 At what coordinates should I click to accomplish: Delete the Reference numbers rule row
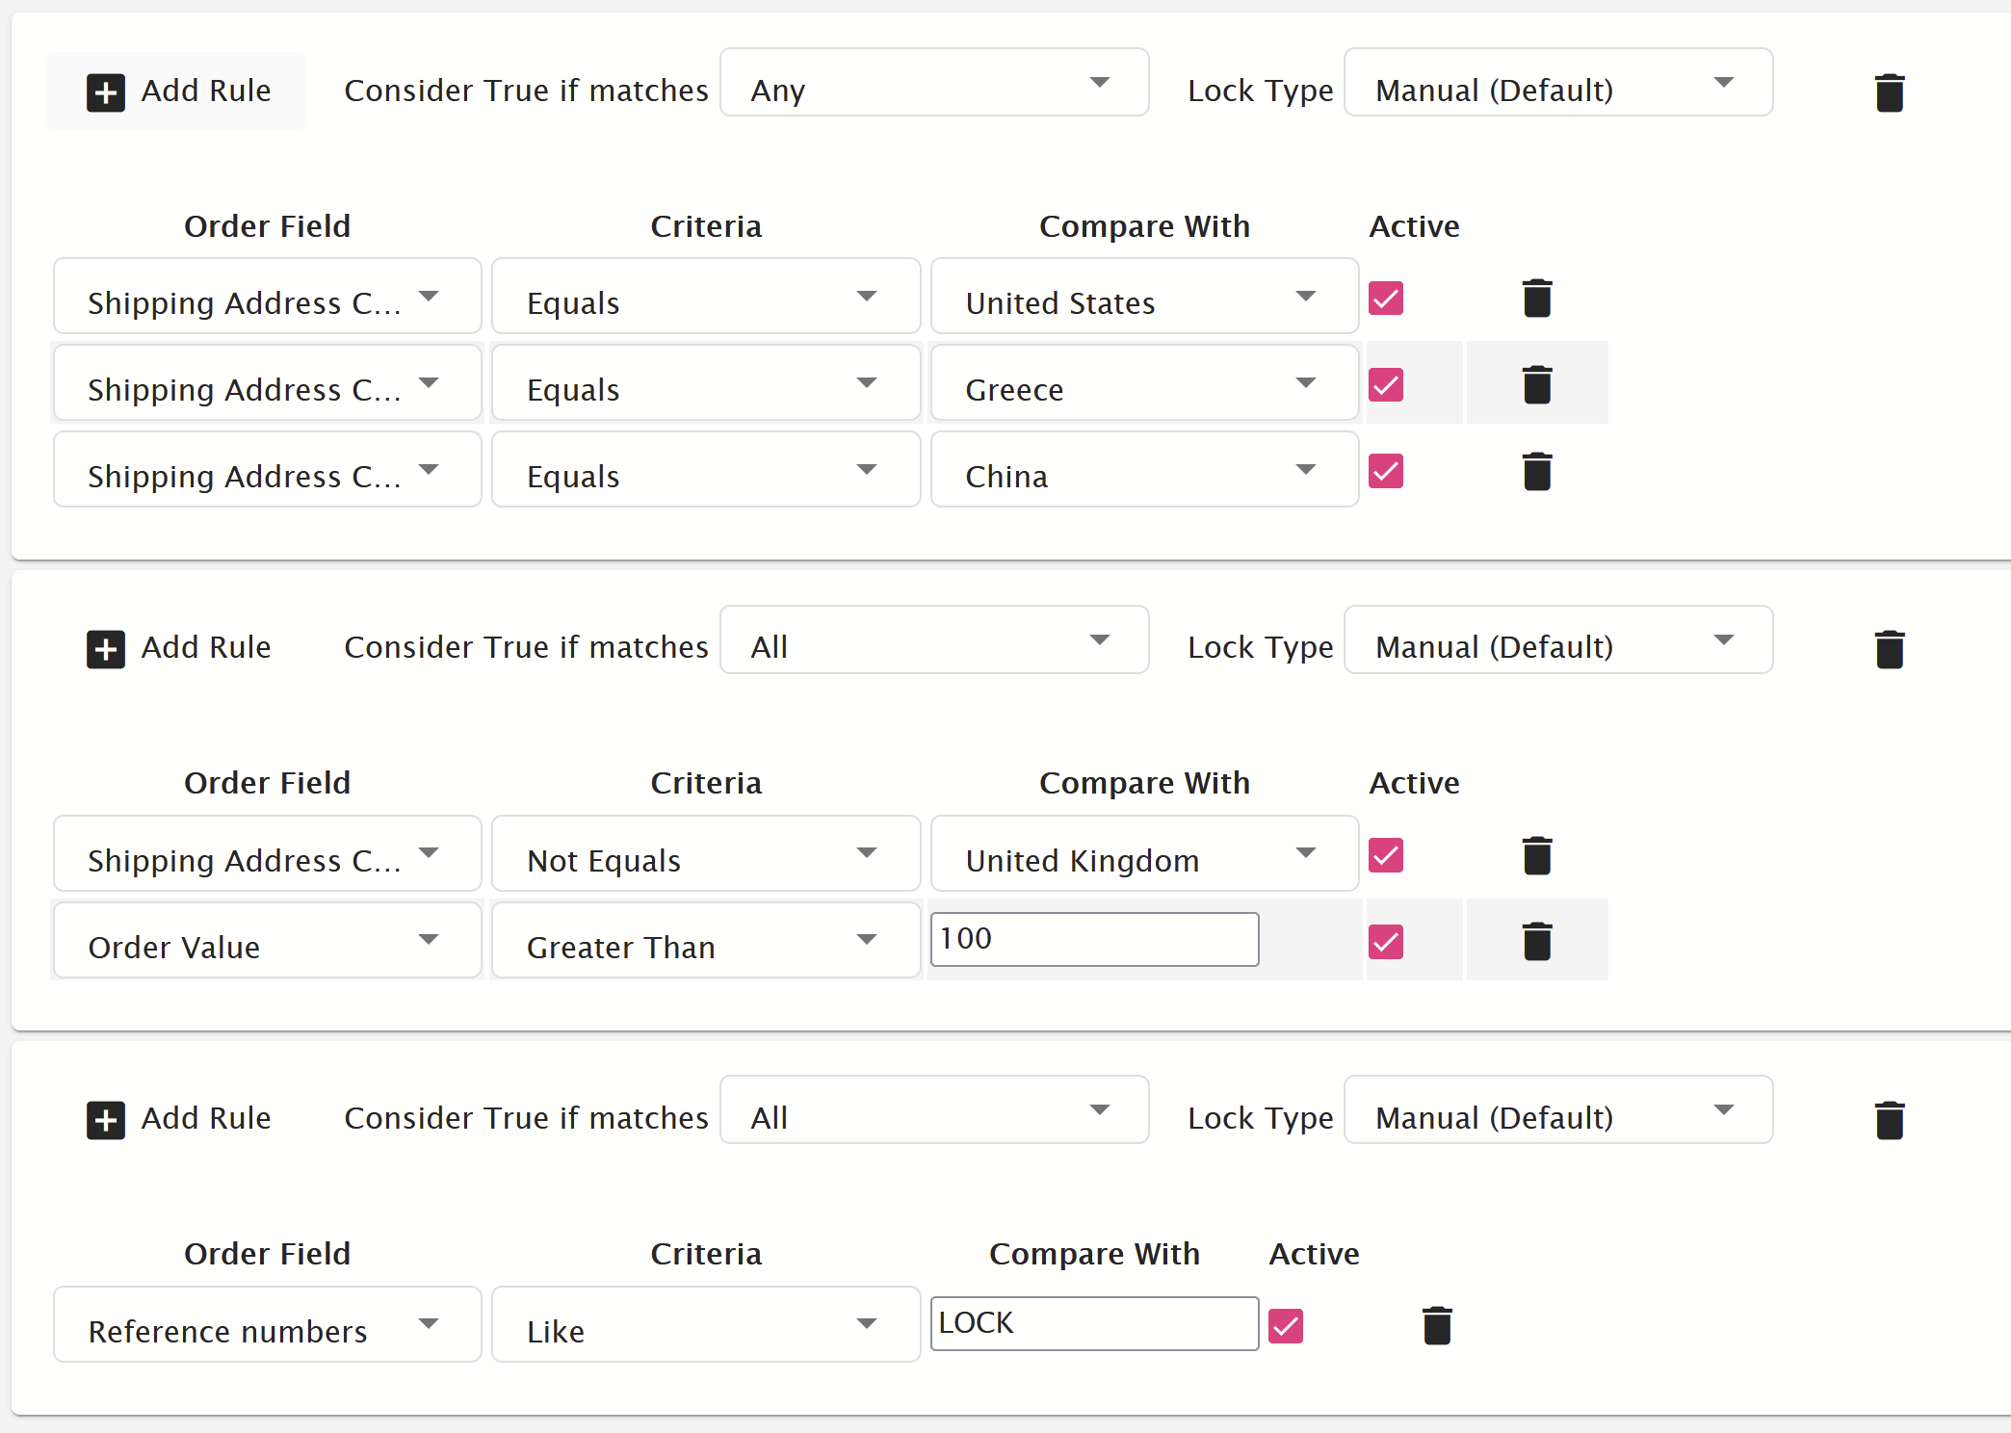[1437, 1325]
